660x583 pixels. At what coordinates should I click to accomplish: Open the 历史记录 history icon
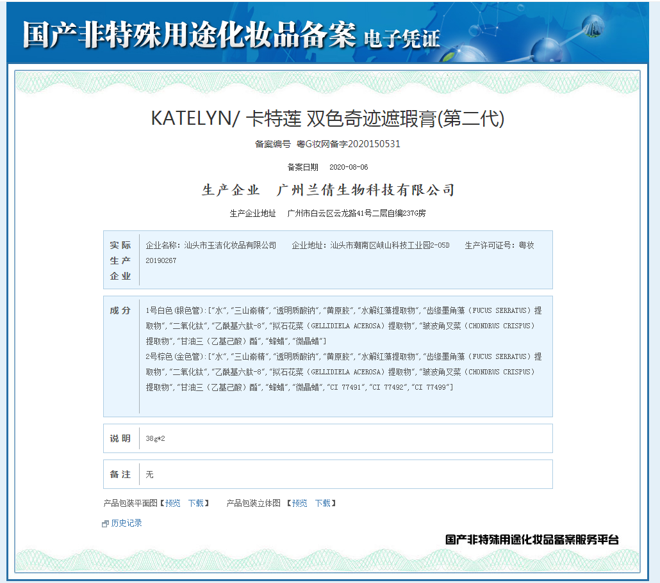point(105,523)
